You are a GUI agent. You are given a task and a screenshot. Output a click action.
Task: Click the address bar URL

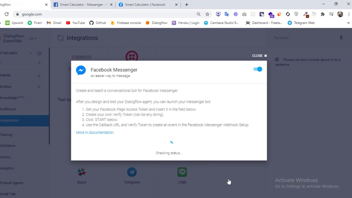32,14
